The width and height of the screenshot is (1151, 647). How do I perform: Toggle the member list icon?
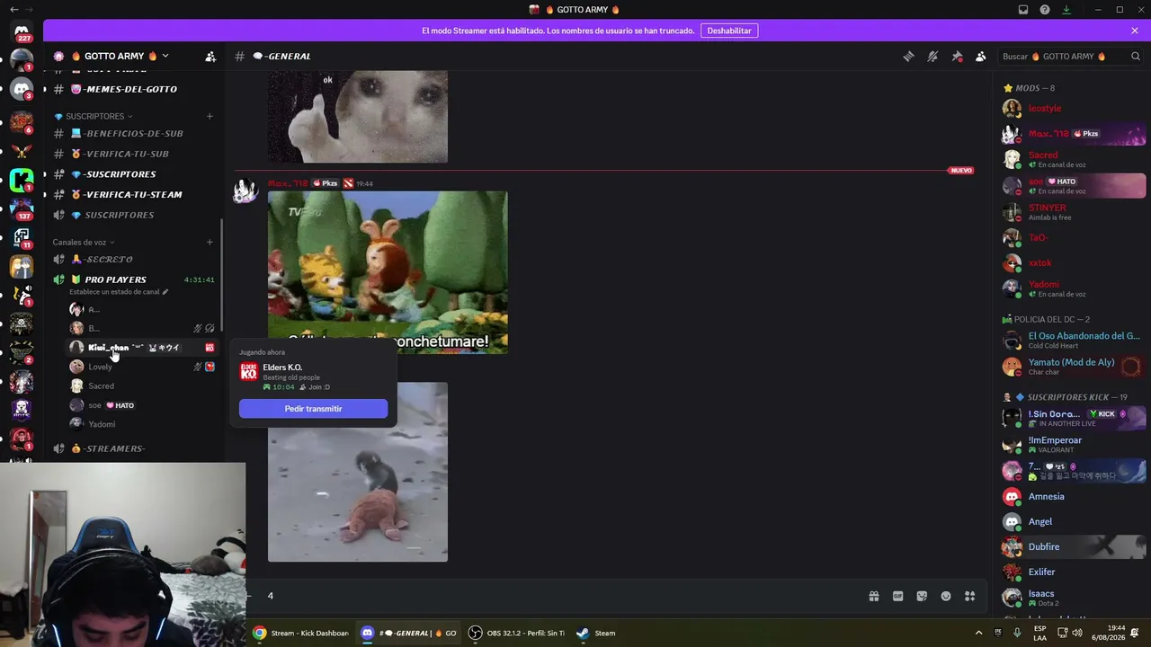(980, 57)
